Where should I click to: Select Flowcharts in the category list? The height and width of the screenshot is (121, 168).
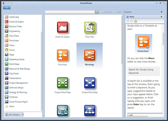(x=12, y=41)
